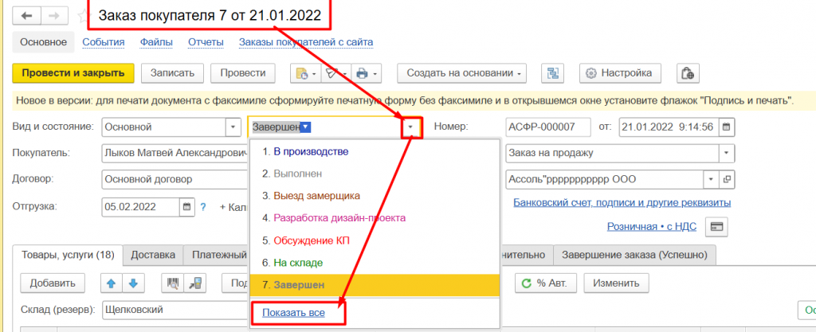Open the document structure (related documents) icon
The height and width of the screenshot is (332, 816).
[553, 73]
